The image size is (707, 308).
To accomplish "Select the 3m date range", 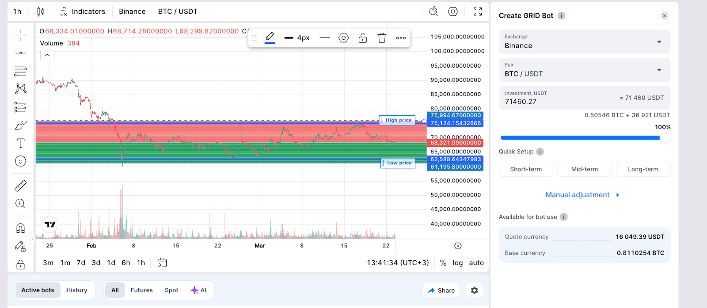I will click(48, 262).
